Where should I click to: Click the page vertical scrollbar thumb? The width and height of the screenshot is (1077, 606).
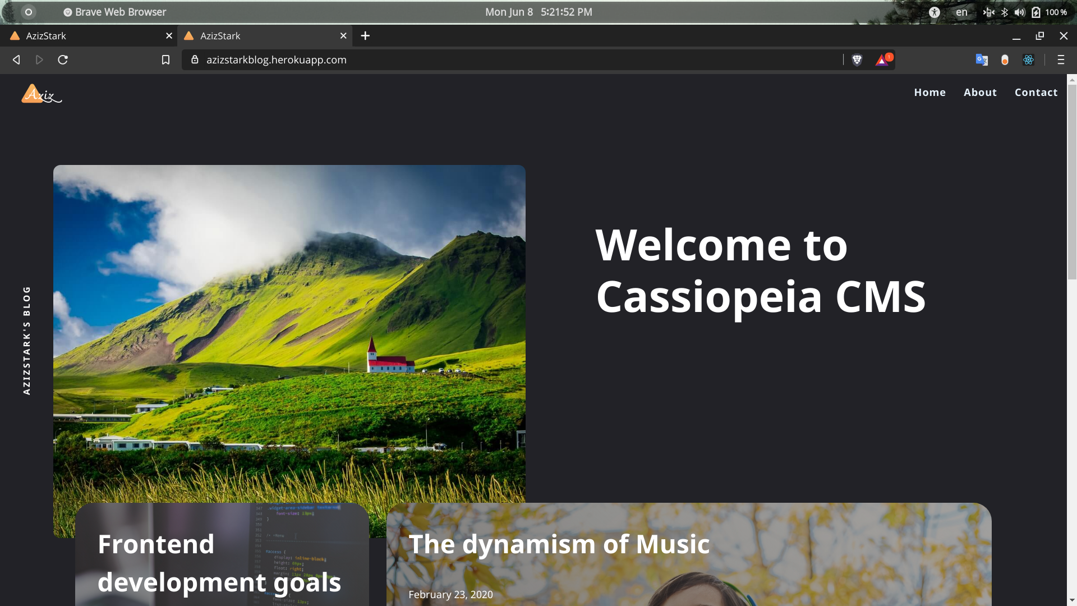[x=1072, y=182]
